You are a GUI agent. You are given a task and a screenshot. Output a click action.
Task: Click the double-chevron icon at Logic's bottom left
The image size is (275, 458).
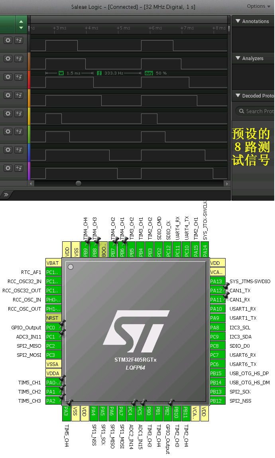pyautogui.click(x=6, y=194)
